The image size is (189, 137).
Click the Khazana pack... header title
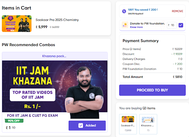[x=54, y=56]
